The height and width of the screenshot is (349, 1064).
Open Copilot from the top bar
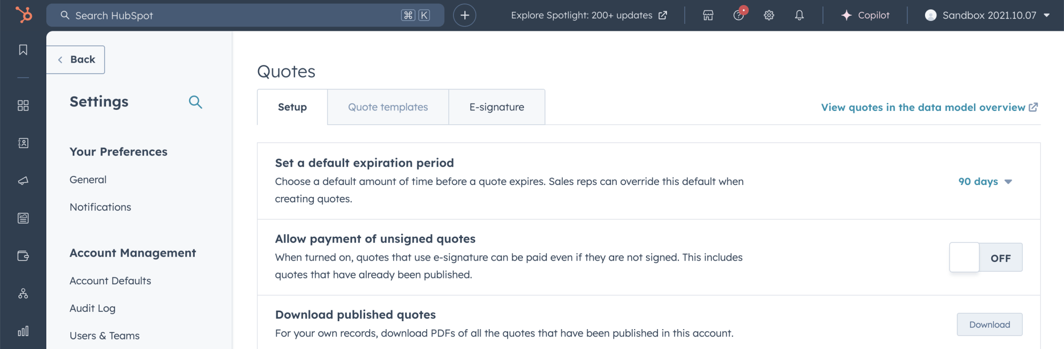pos(865,15)
